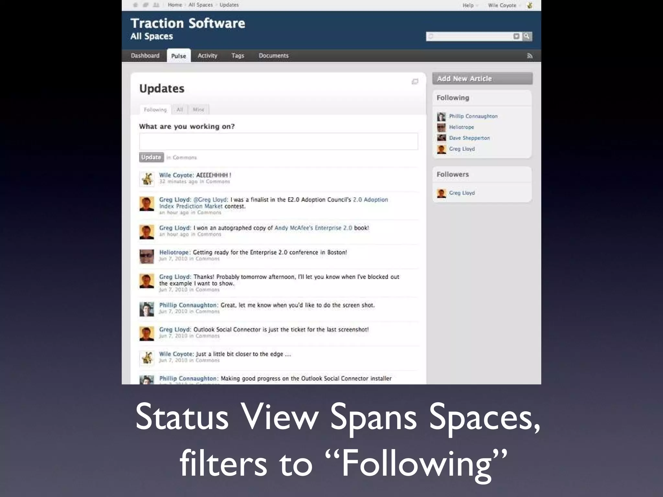663x497 pixels.
Task: Click All Spaces in the breadcrumb
Action: pos(201,5)
